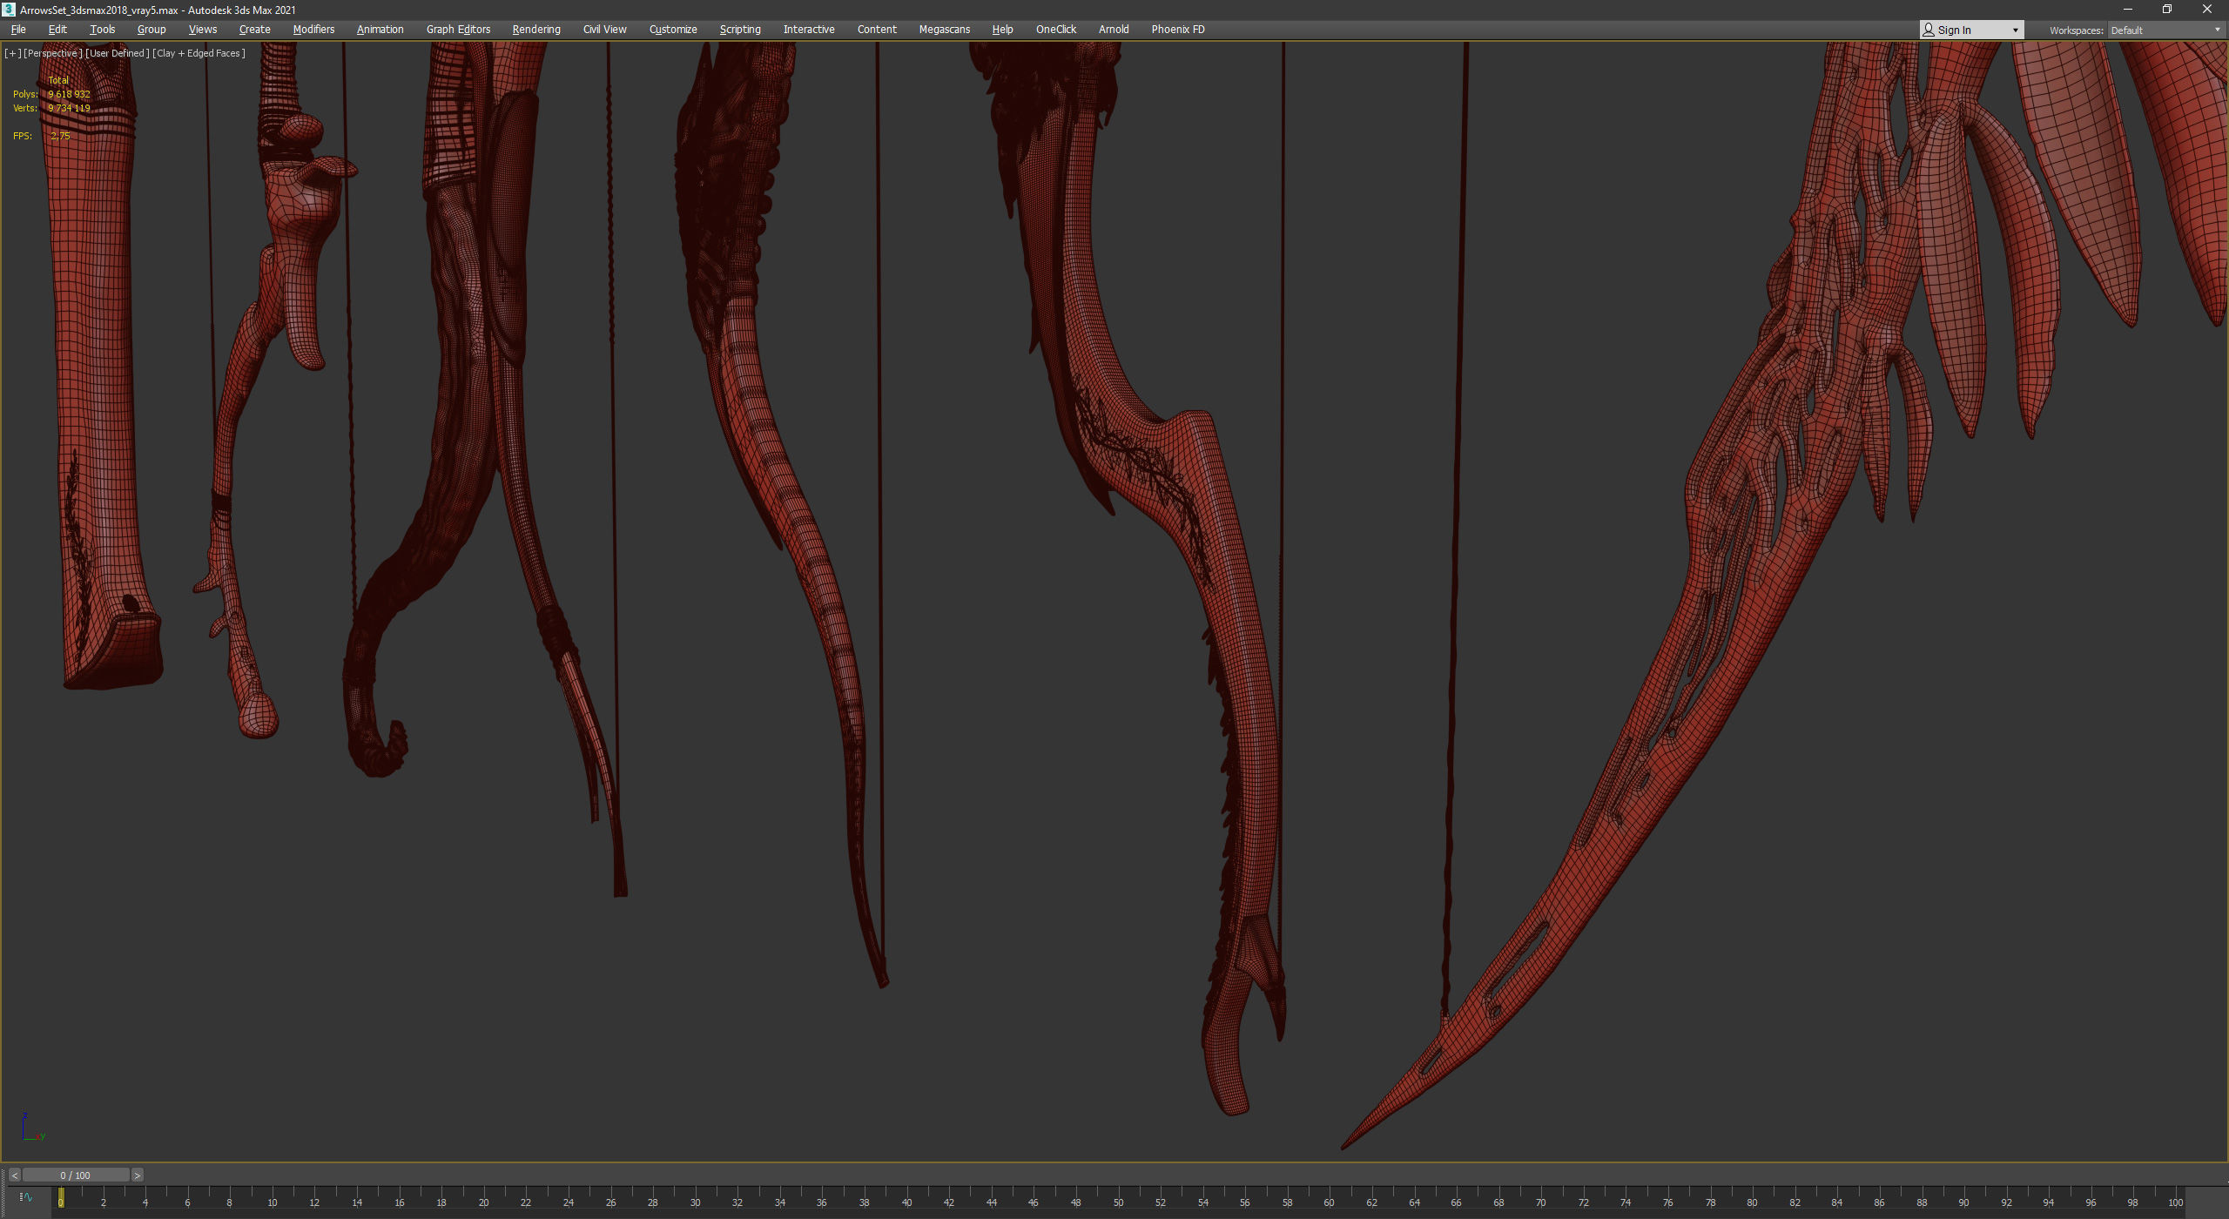Open Clay + Edged Faces display menu
Viewport: 2229px width, 1219px height.
199,53
